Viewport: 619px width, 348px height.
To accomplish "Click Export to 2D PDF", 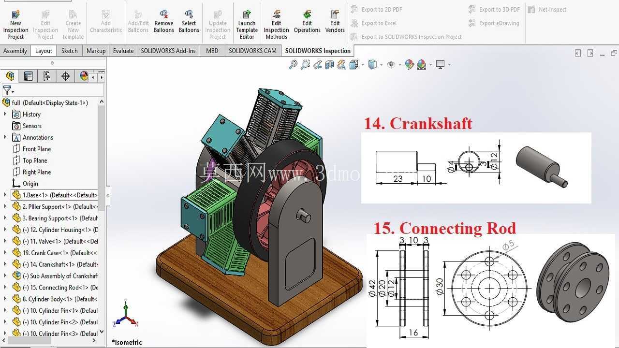I will tap(377, 9).
